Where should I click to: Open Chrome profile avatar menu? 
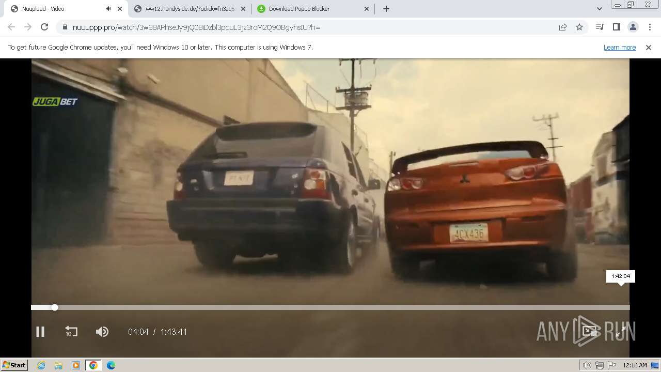coord(633,27)
